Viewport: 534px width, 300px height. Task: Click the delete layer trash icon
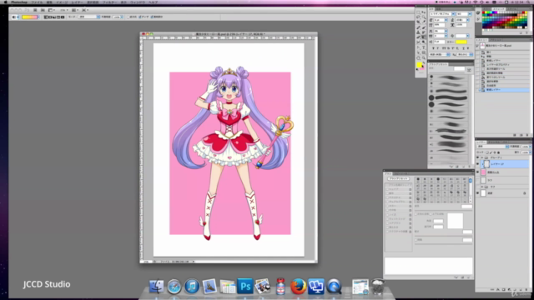click(526, 289)
